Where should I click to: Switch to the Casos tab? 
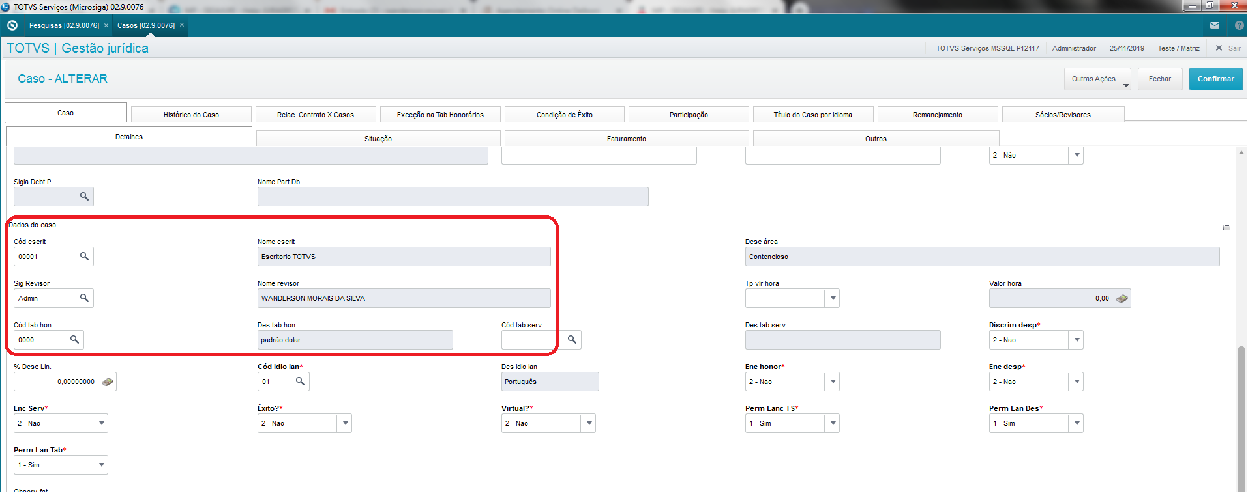pyautogui.click(x=146, y=25)
